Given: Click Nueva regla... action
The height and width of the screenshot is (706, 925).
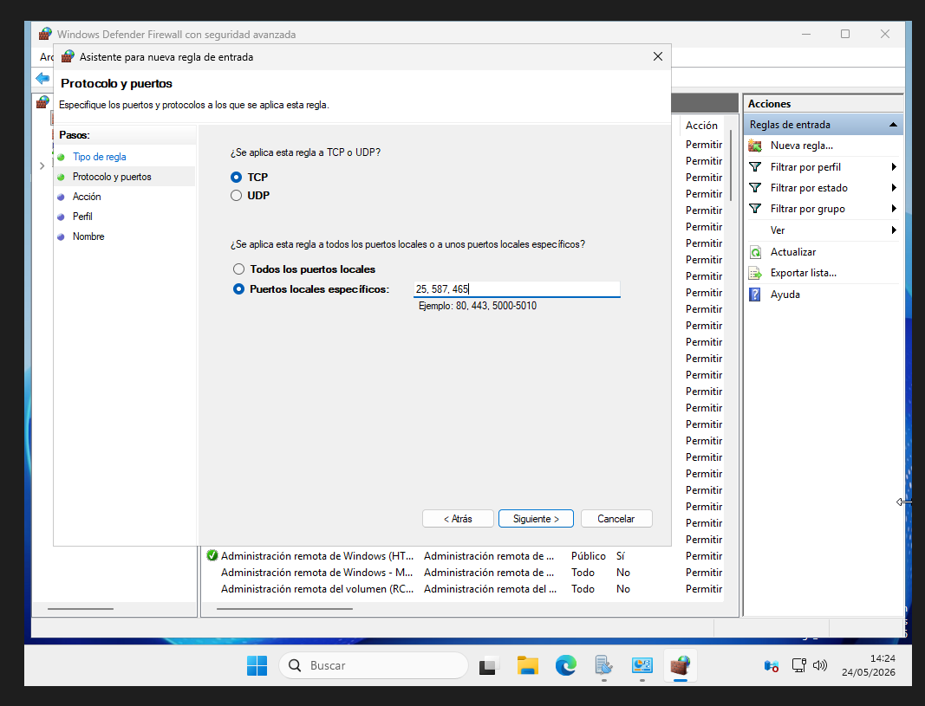Looking at the screenshot, I should point(802,146).
